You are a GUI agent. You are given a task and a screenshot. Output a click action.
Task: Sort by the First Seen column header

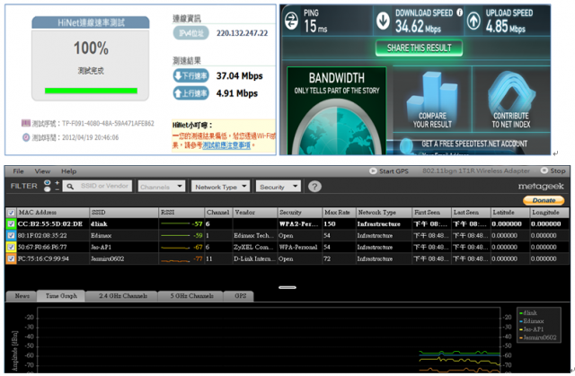click(431, 213)
